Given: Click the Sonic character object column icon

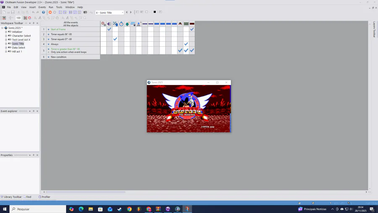Looking at the screenshot, I should (180, 24).
